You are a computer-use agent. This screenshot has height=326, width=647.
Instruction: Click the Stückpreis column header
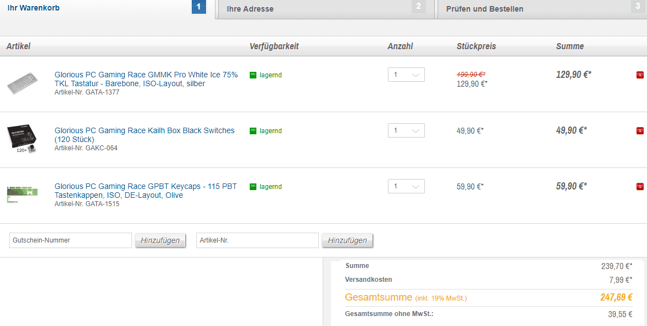point(476,46)
